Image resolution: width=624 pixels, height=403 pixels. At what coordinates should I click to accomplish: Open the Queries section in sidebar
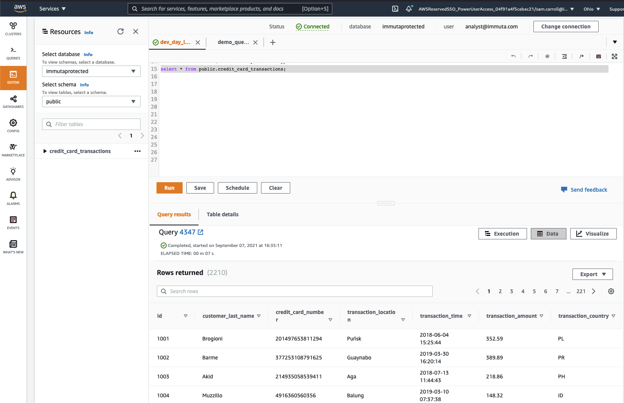13,53
